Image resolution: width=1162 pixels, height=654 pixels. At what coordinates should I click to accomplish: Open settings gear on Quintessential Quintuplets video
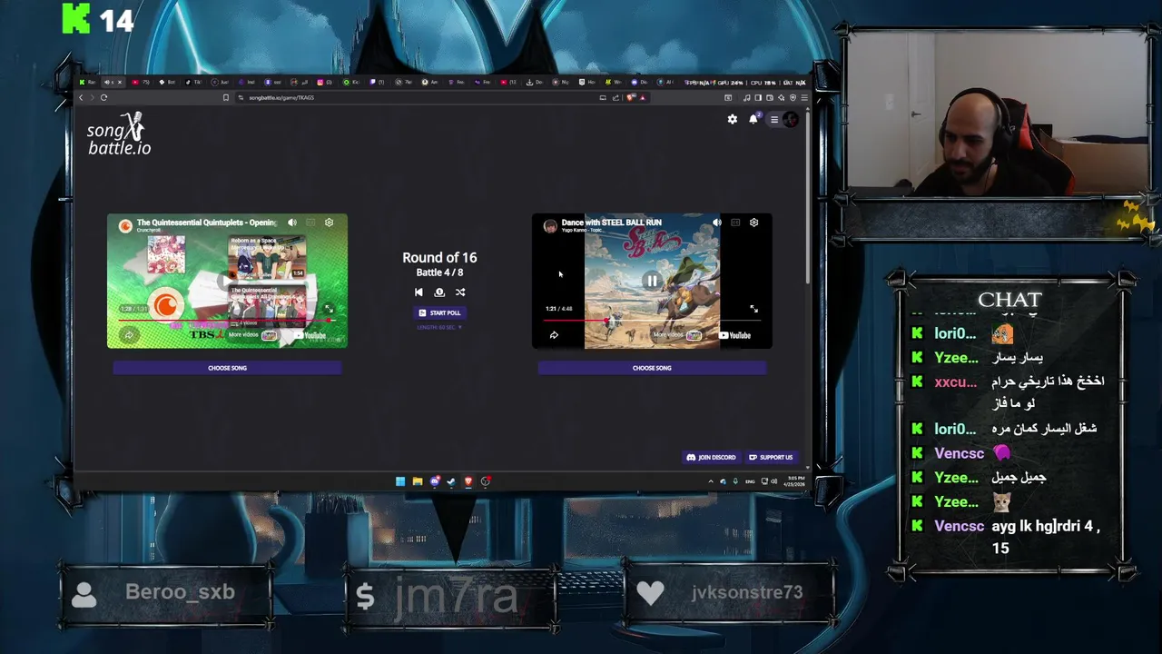pyautogui.click(x=329, y=223)
